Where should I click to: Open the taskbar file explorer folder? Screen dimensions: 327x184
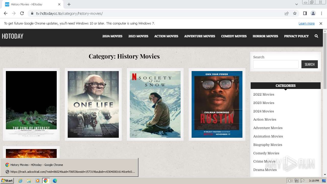29,181
